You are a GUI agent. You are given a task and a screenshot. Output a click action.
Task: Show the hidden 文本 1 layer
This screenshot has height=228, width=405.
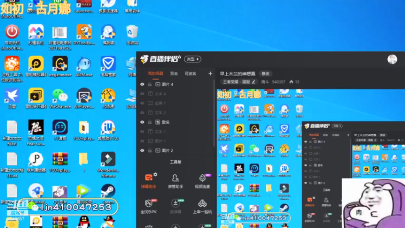(142, 132)
